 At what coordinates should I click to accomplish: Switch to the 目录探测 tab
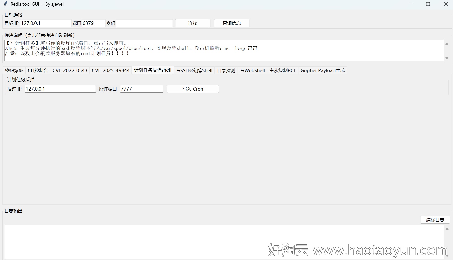point(226,70)
